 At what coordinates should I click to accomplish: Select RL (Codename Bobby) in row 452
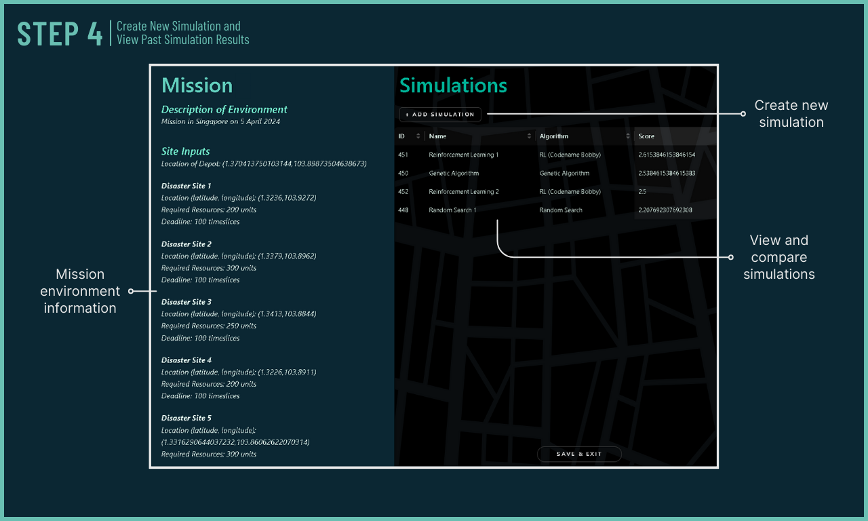coord(570,191)
